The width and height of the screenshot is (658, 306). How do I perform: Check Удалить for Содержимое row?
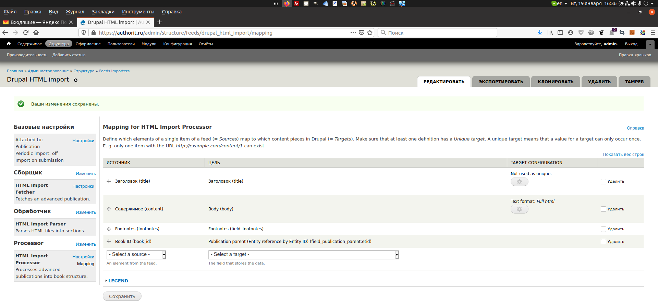604,209
